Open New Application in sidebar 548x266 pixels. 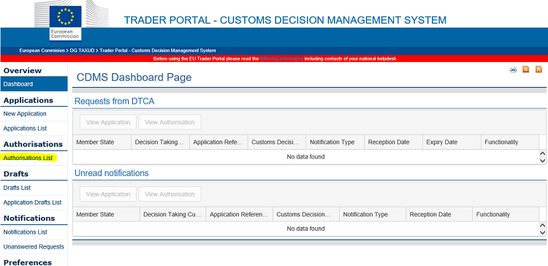tap(25, 113)
